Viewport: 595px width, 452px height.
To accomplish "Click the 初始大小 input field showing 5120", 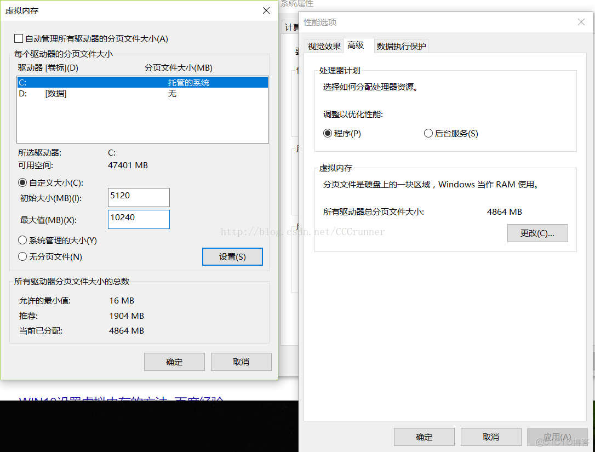I will point(139,197).
